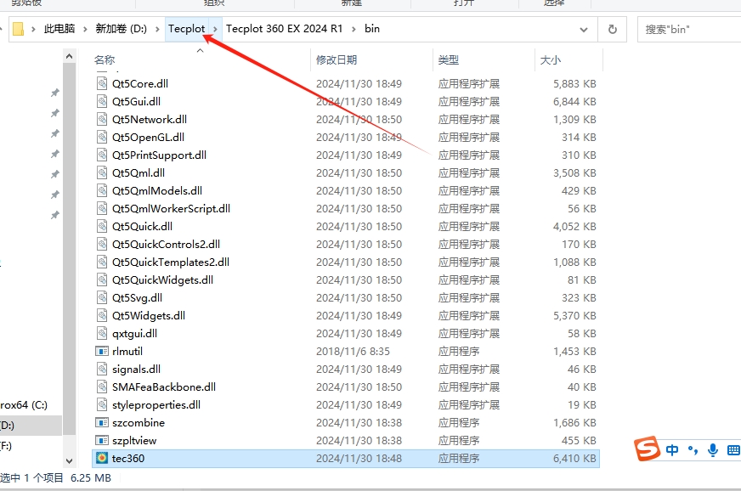Click the microphone icon in IME toolbar

(x=712, y=449)
